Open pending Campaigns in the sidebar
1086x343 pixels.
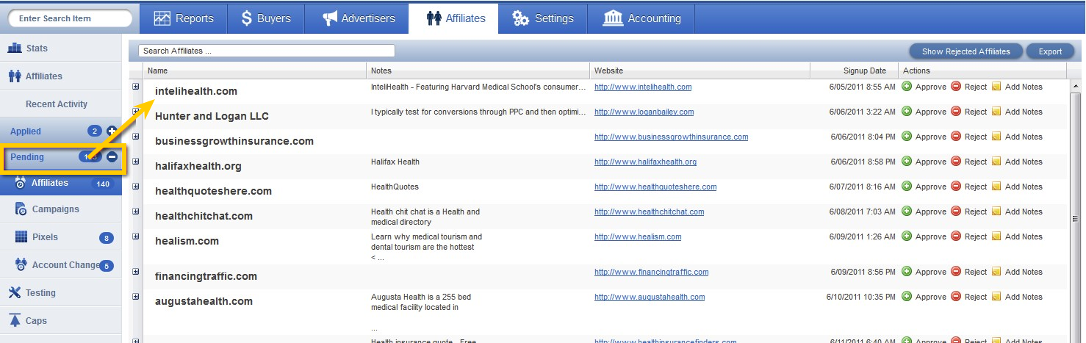pos(55,209)
